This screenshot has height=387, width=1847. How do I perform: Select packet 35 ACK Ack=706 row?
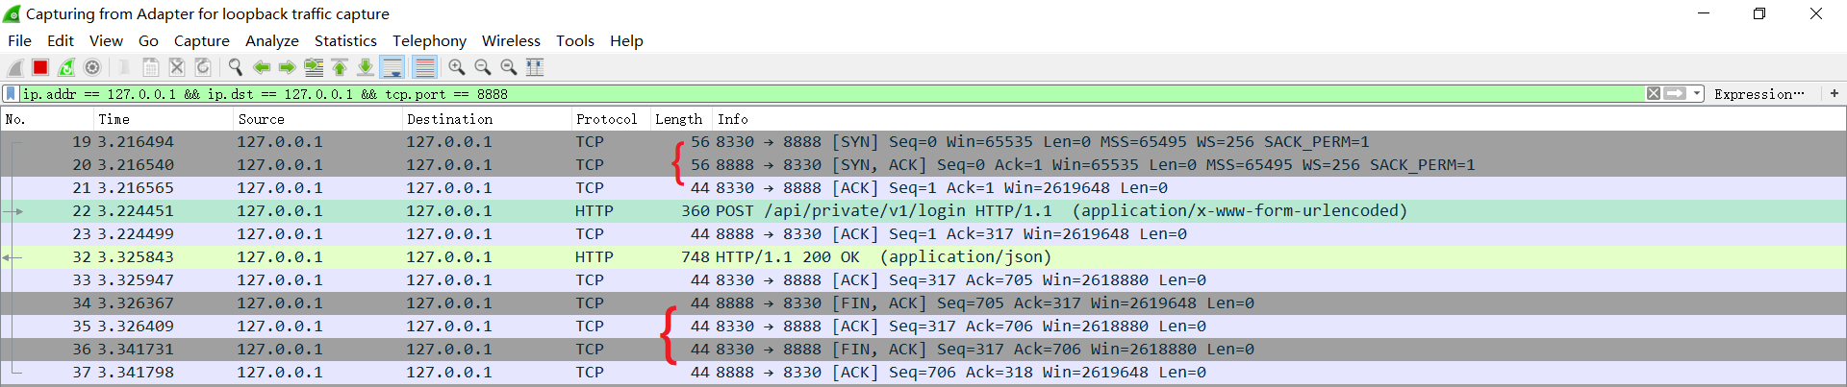coord(923,327)
